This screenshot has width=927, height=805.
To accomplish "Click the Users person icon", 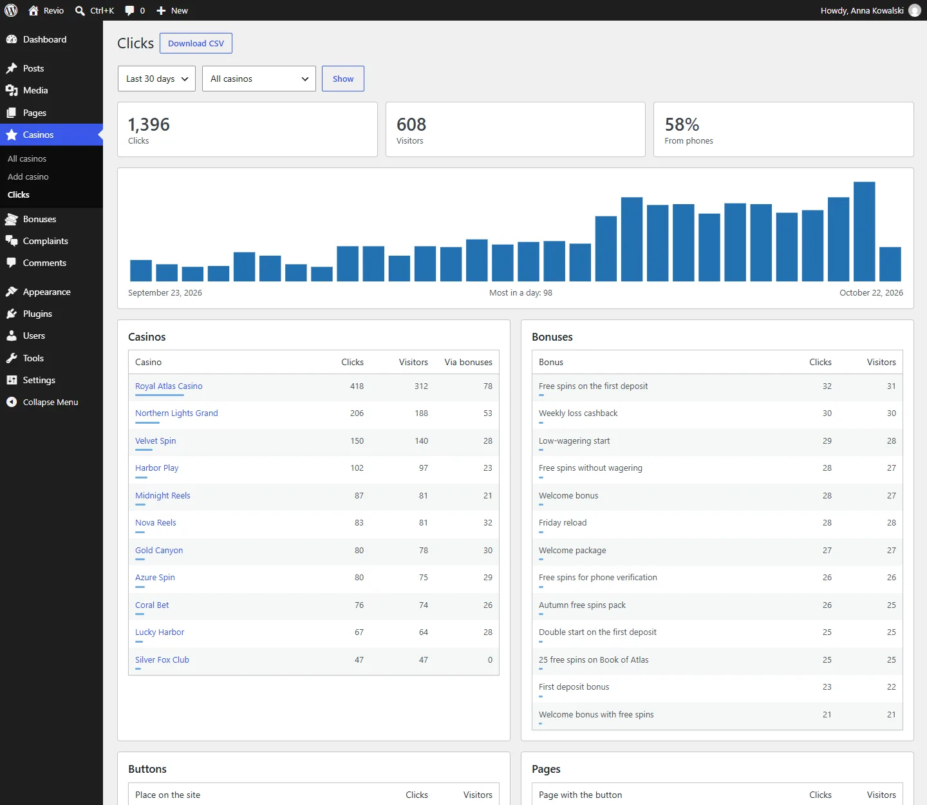I will click(x=12, y=336).
